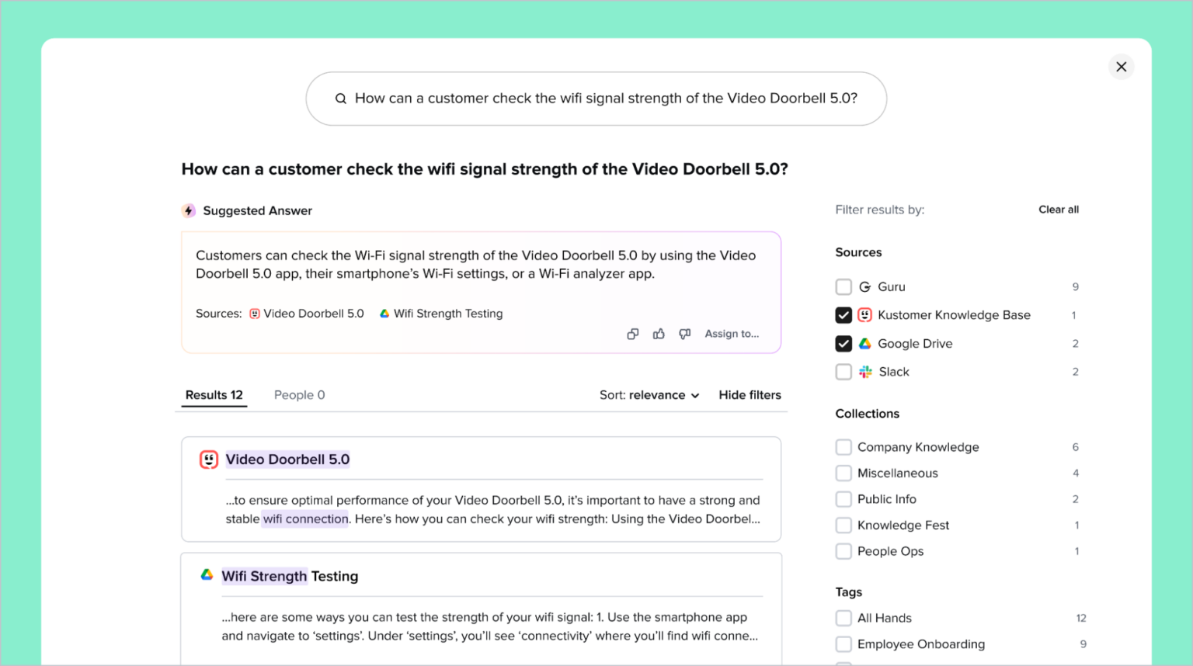1193x666 pixels.
Task: Click the Assign to... button
Action: click(x=732, y=333)
